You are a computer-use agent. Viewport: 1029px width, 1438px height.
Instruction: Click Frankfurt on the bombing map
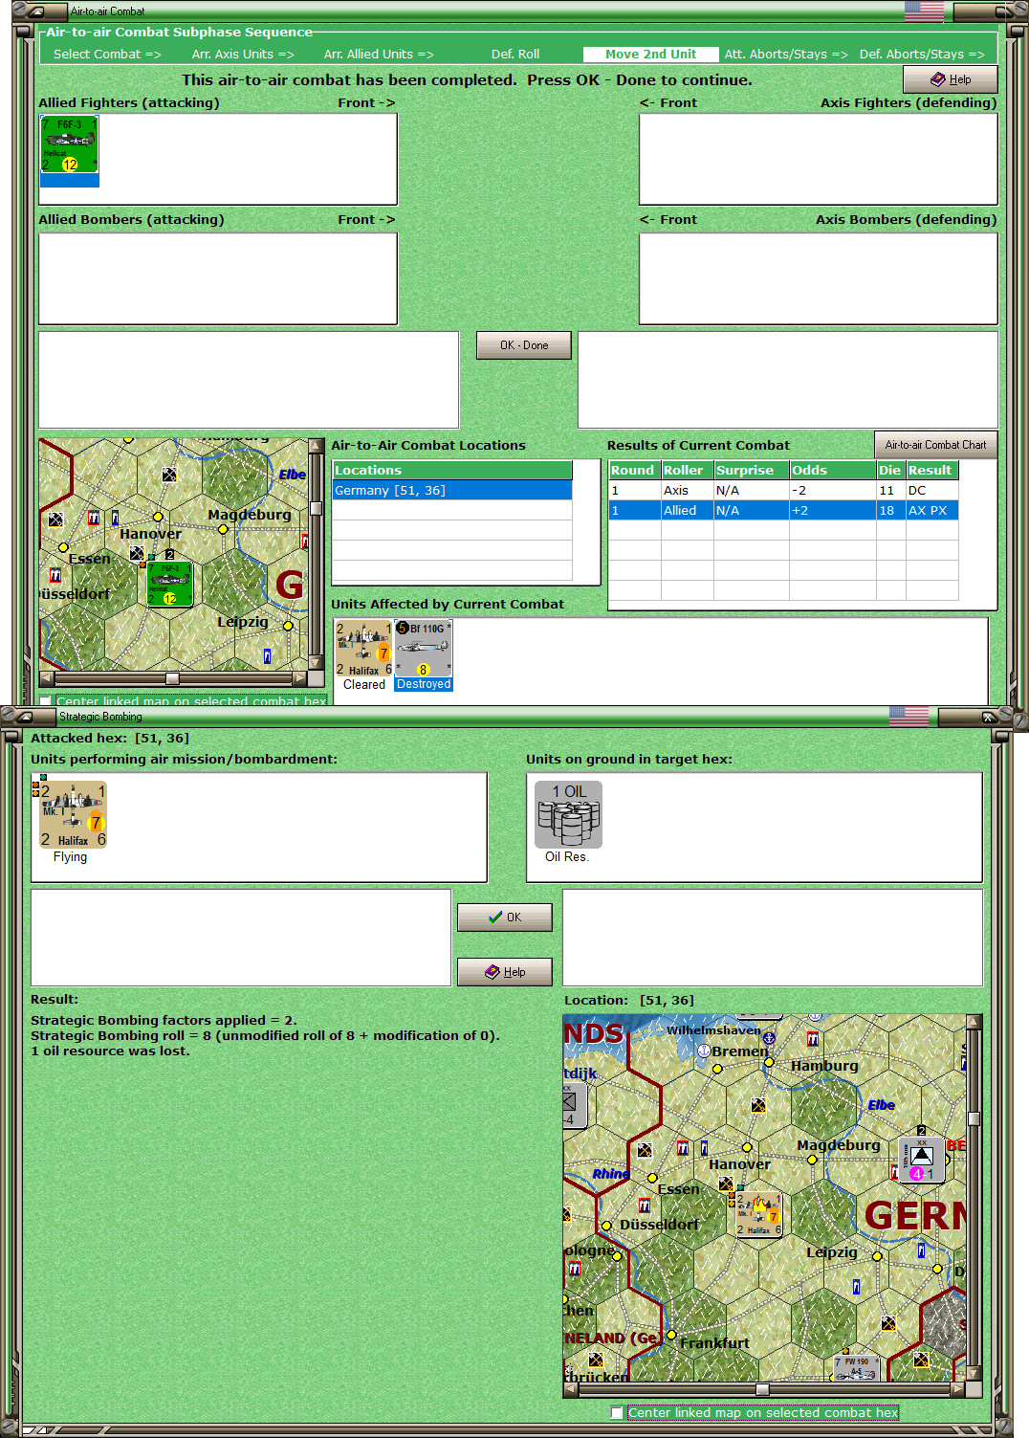tap(714, 1343)
